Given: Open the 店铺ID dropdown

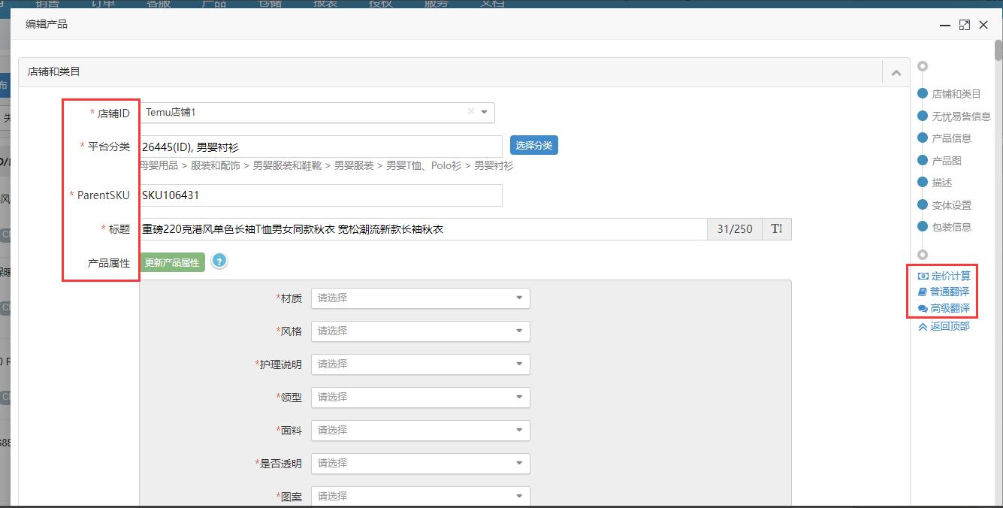Looking at the screenshot, I should pyautogui.click(x=483, y=111).
